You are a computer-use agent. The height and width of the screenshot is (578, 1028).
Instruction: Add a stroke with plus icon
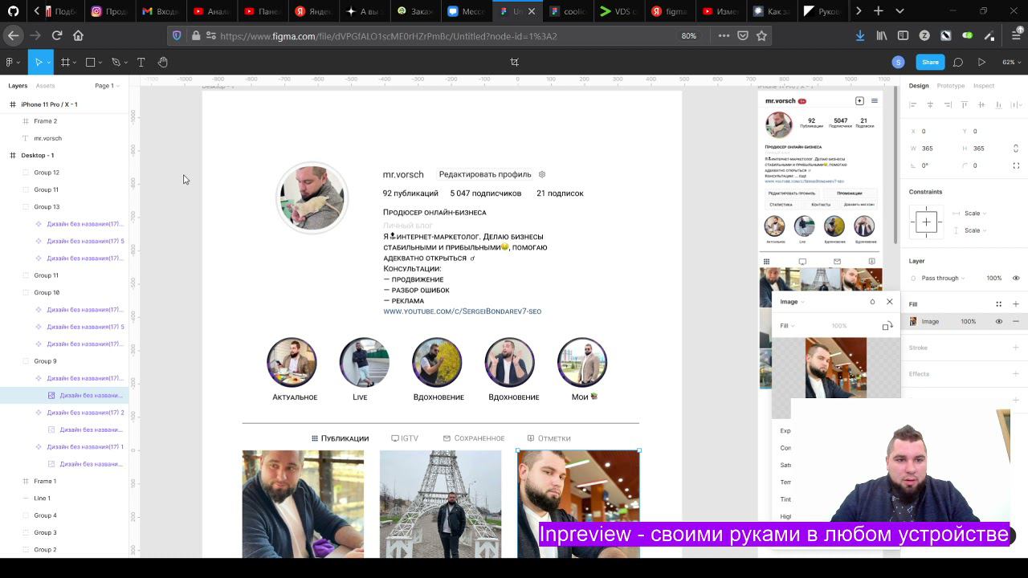click(x=1016, y=348)
